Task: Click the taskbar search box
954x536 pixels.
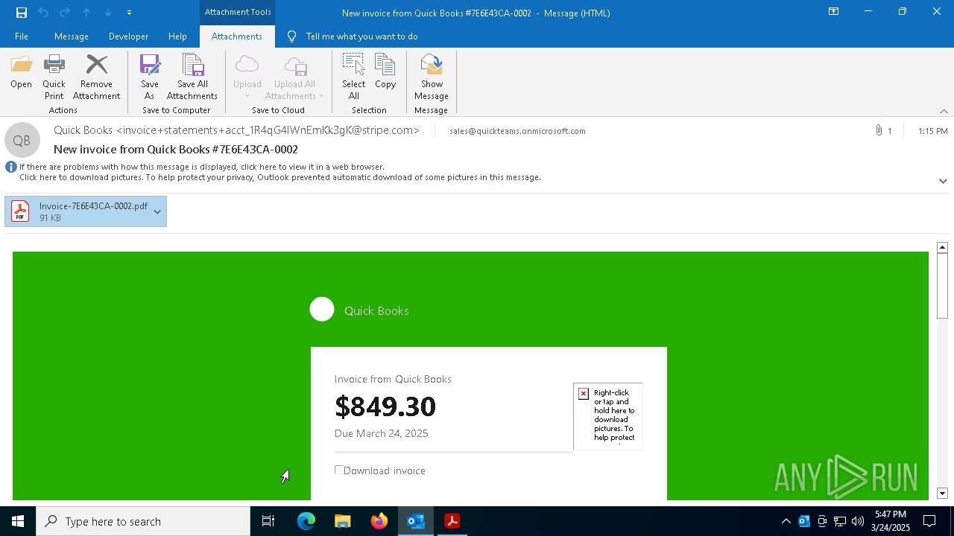Action: pos(143,521)
